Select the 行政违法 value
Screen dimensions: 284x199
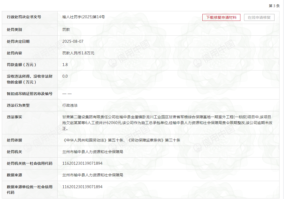click(x=70, y=105)
